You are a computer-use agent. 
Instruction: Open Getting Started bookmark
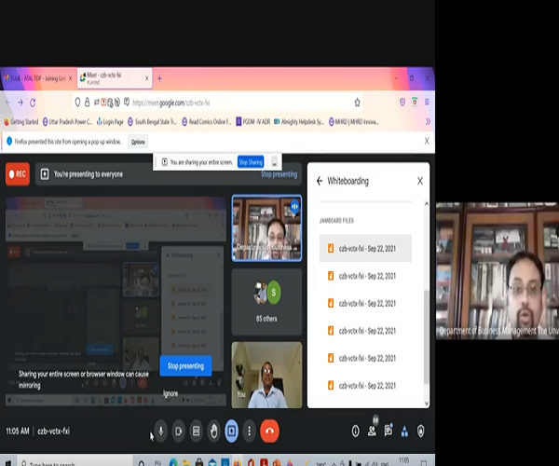click(x=21, y=121)
